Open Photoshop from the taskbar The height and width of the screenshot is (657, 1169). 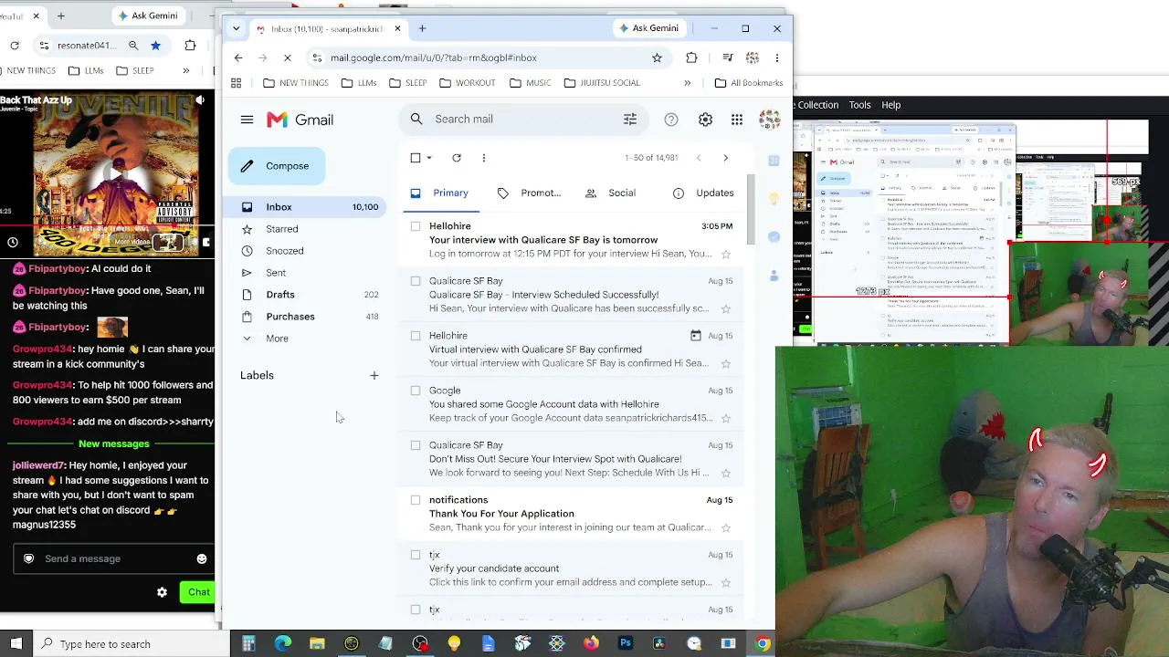[x=626, y=644]
